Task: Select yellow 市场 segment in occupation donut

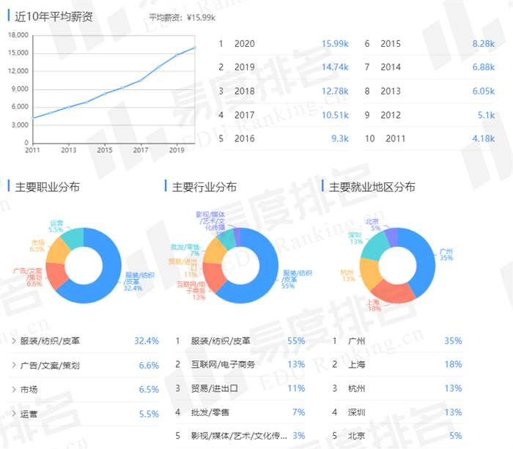Action: tap(58, 251)
